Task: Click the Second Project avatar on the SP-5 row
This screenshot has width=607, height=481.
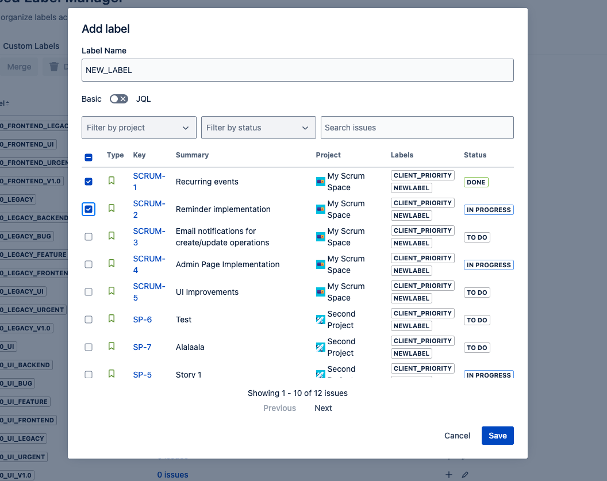Action: click(320, 375)
